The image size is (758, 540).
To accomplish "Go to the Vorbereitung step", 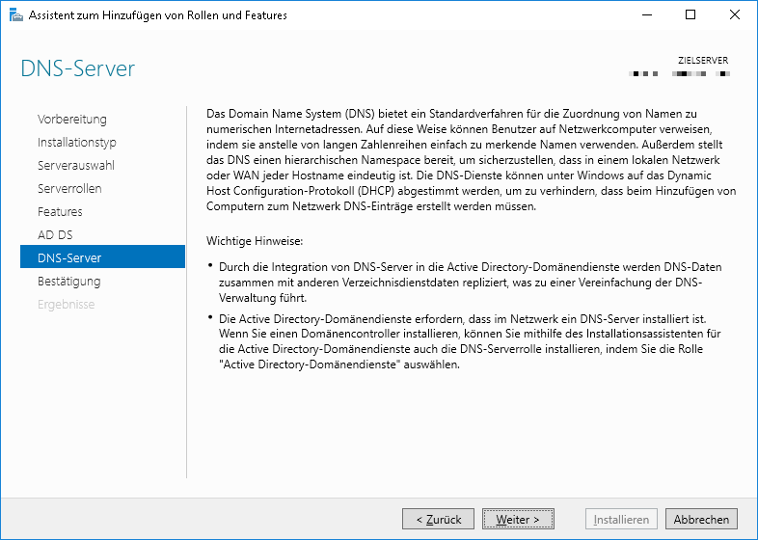I will pos(72,120).
